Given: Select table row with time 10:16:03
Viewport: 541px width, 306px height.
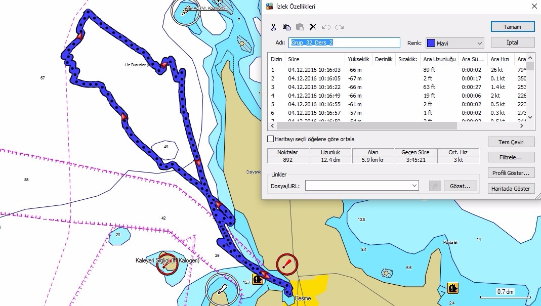Looking at the screenshot, I should click(x=397, y=70).
